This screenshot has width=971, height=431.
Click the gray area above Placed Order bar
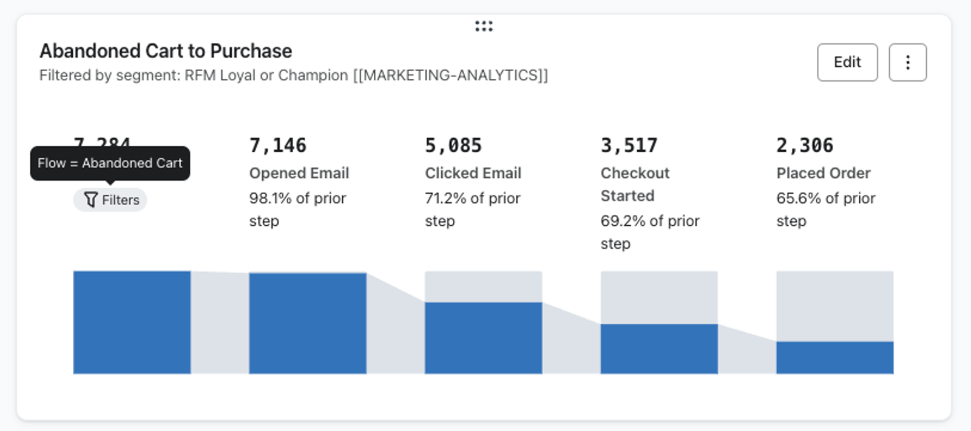click(x=834, y=307)
